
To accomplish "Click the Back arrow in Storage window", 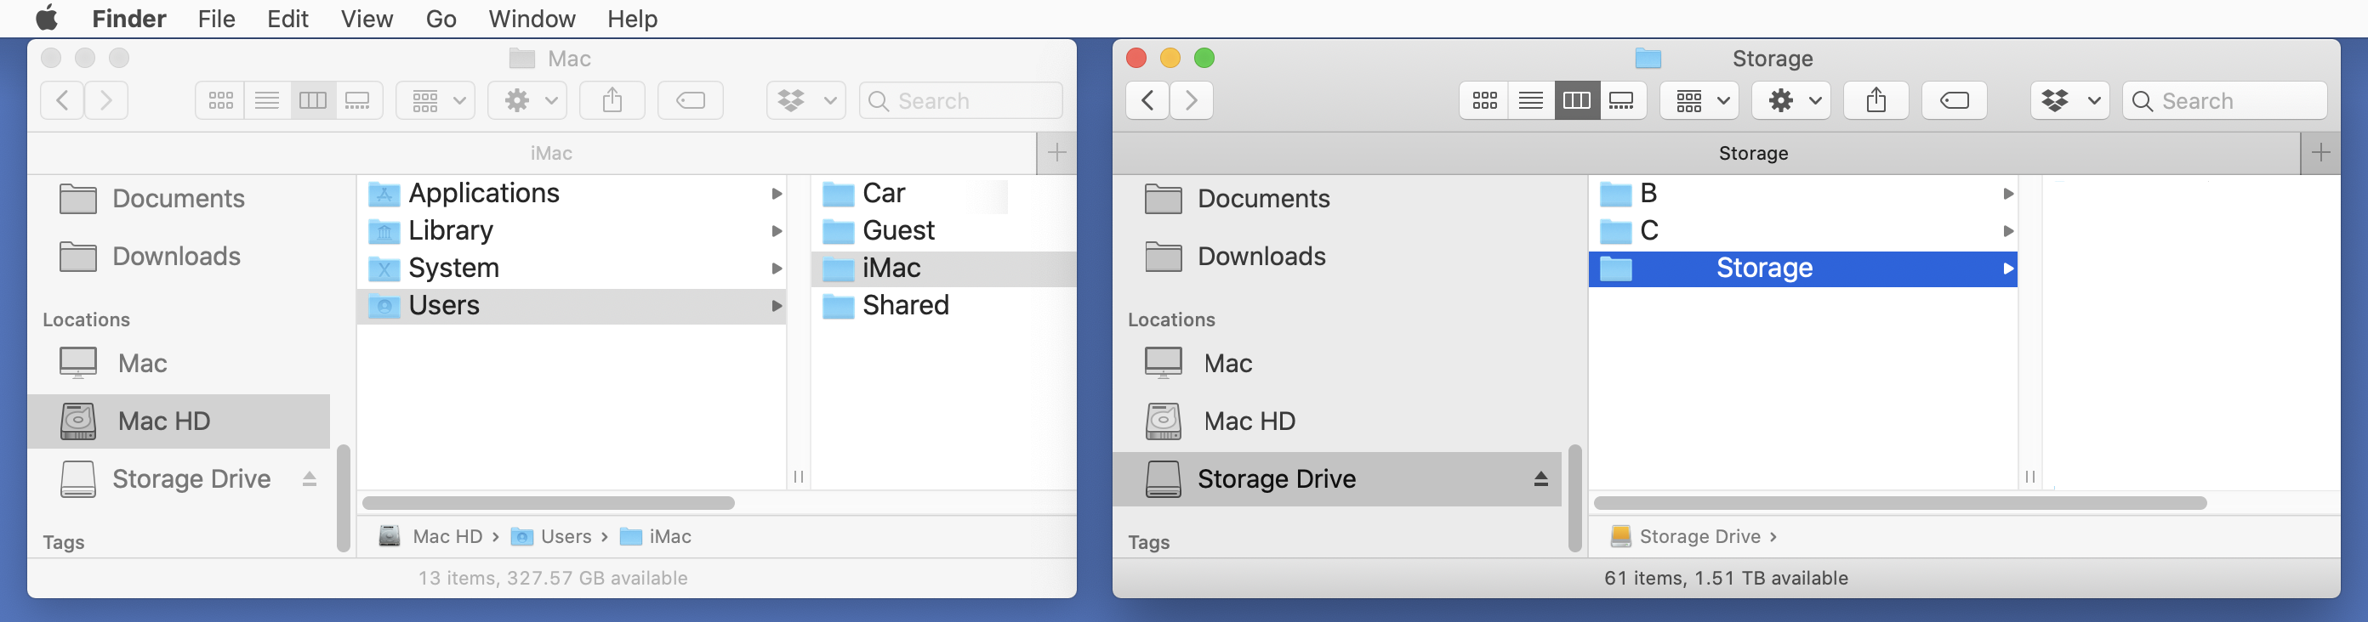I will 1147,100.
